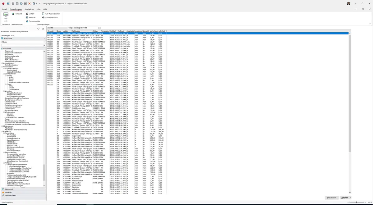The height and width of the screenshot is (205, 373).
Task: Open the Optionen dropdown button
Action: point(345,198)
